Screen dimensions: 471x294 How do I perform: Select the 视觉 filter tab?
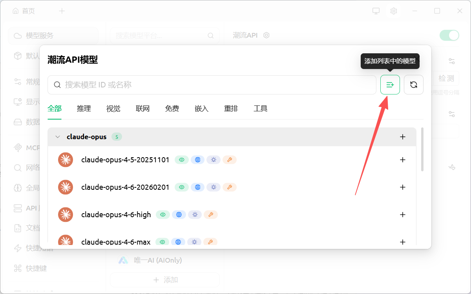113,109
